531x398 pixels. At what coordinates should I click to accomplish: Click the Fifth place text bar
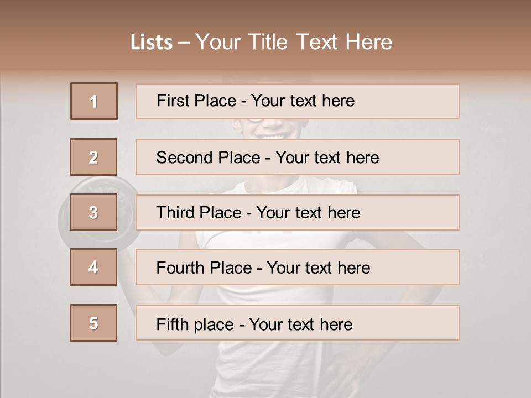click(x=298, y=322)
